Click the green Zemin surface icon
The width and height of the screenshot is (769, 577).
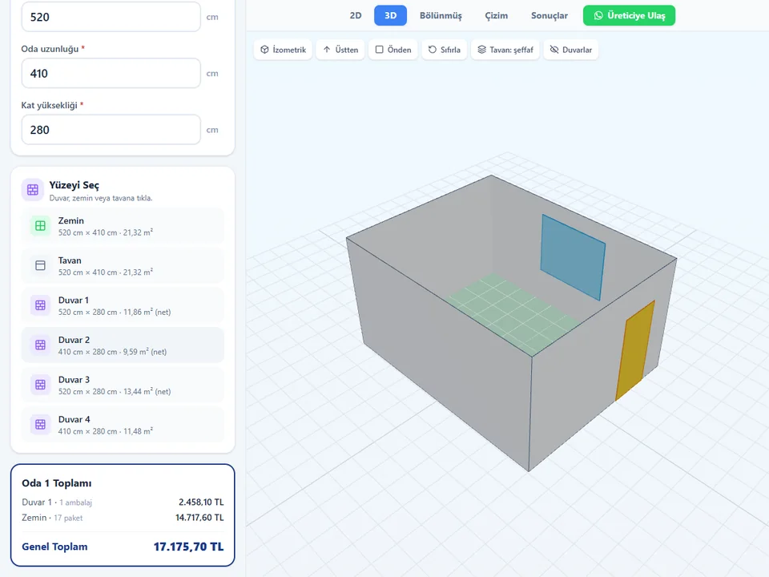tap(40, 226)
